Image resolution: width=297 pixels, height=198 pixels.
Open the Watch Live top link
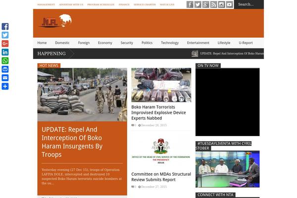[167, 4]
